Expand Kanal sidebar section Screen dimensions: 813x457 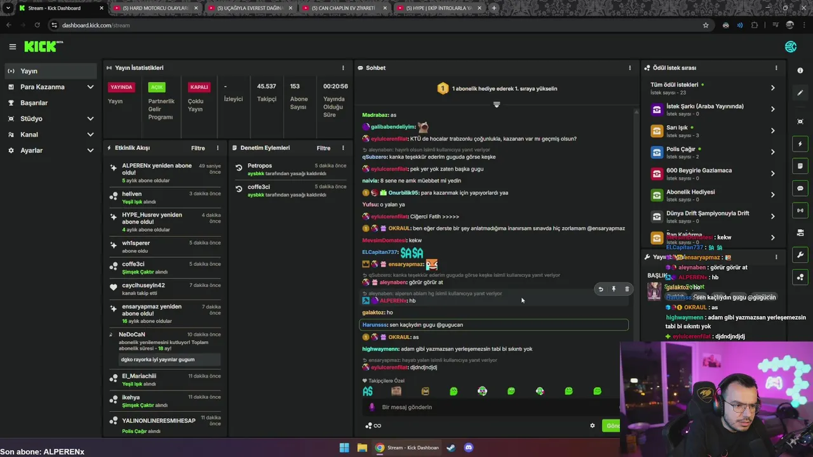(x=90, y=135)
